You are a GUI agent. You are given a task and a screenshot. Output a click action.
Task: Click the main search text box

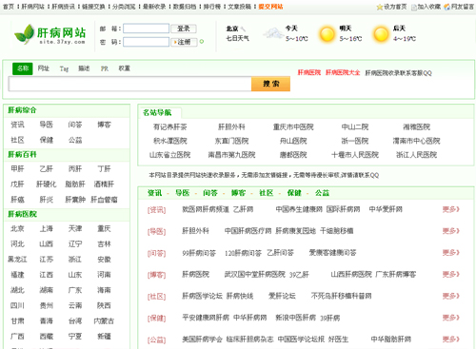coord(130,84)
